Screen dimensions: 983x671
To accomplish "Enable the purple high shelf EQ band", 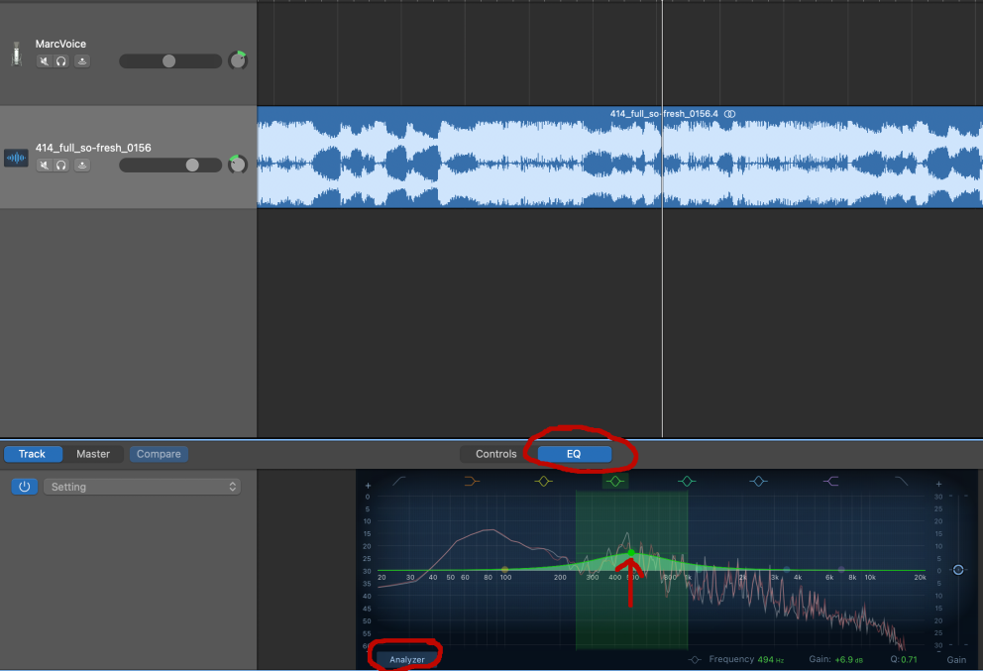I will pos(830,481).
